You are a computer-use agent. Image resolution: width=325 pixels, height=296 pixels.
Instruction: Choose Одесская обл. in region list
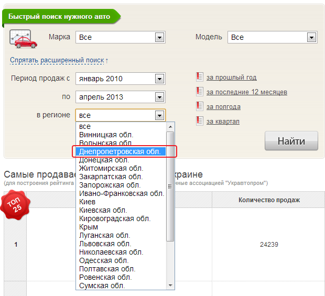pos(104,260)
